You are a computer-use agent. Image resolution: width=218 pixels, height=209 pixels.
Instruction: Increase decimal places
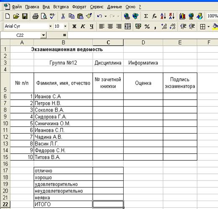click(164, 26)
